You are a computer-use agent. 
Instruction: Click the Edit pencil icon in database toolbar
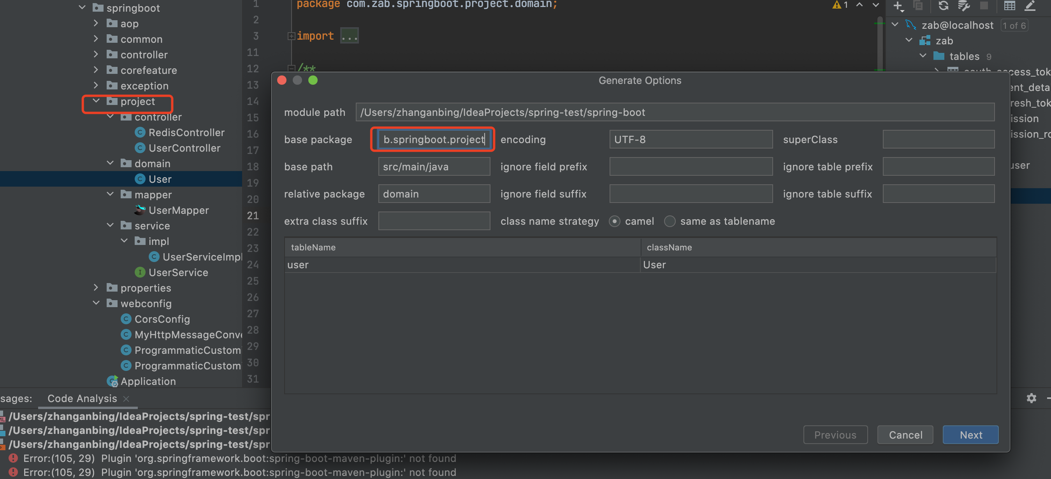[1030, 5]
